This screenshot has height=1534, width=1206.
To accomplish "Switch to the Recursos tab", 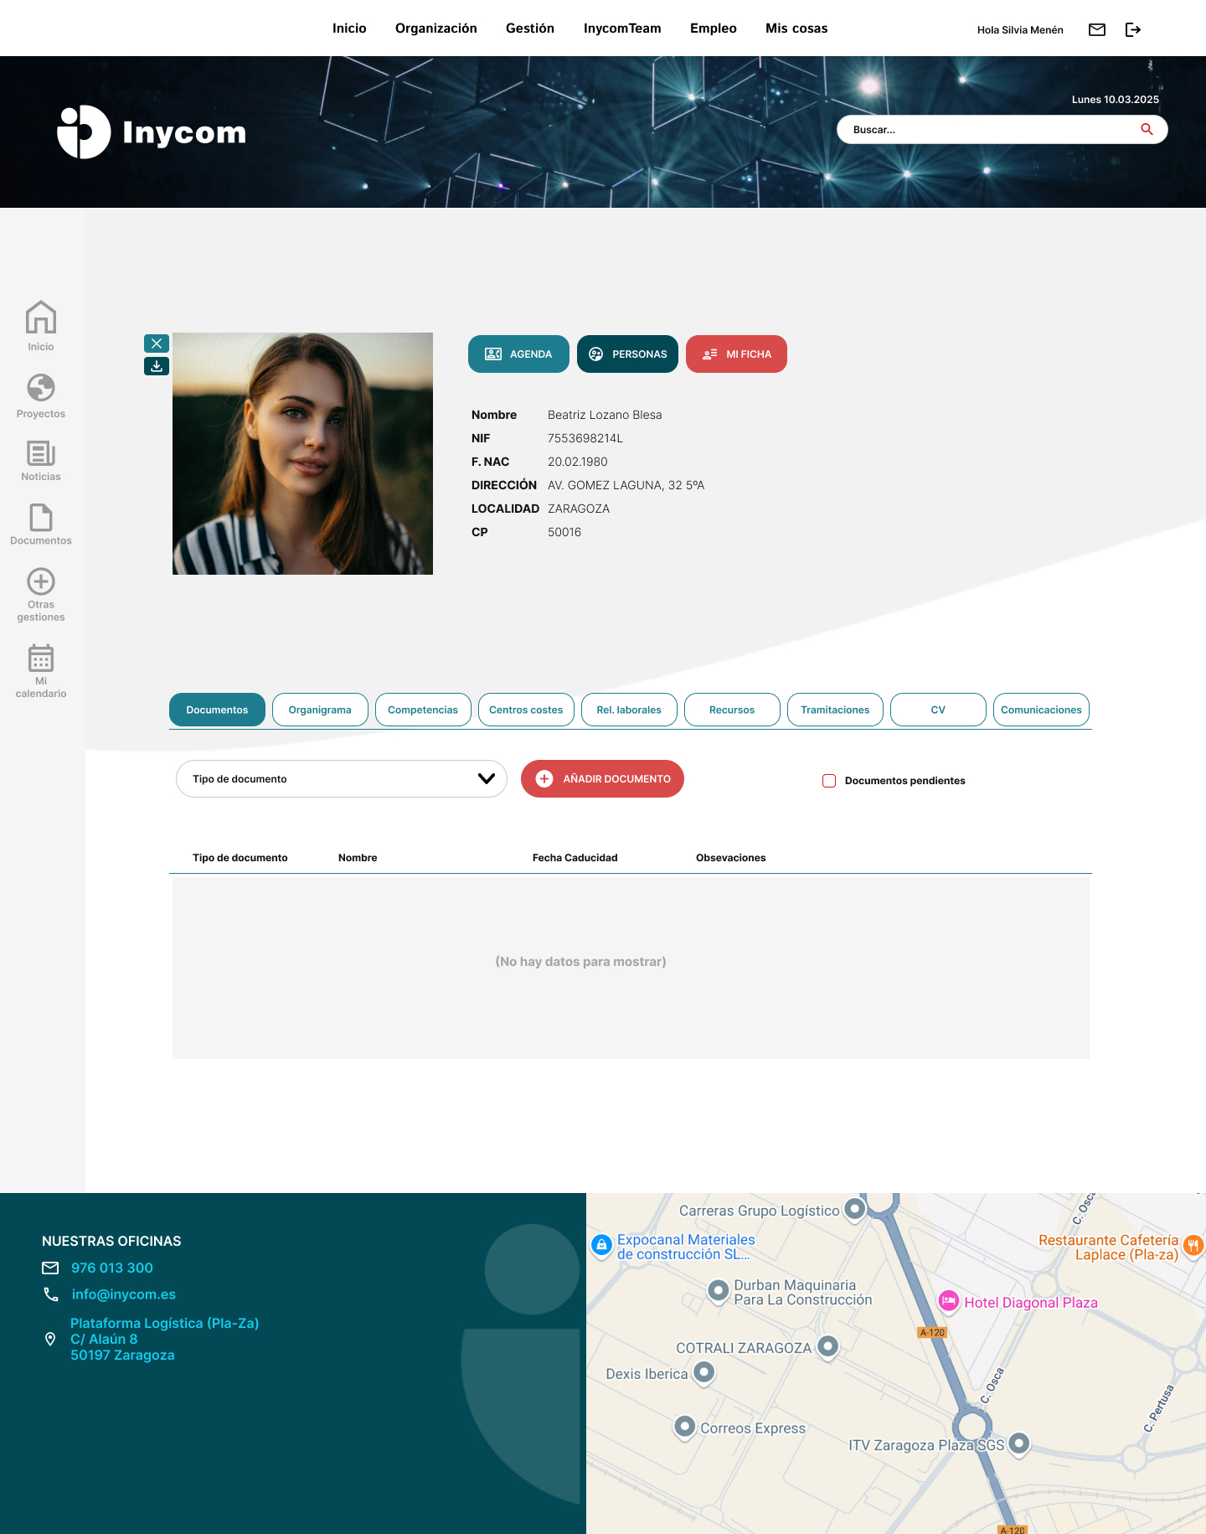I will (x=732, y=710).
